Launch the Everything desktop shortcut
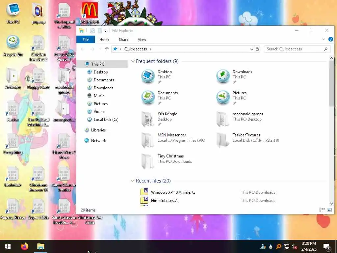The width and height of the screenshot is (337, 253). (x=13, y=144)
